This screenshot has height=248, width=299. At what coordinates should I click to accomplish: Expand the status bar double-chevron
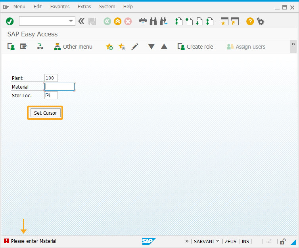187,241
